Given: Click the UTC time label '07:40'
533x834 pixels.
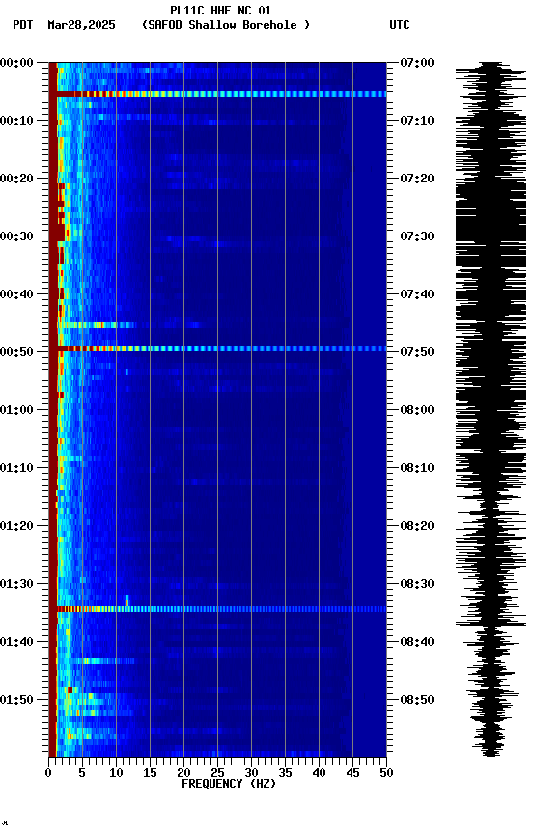Looking at the screenshot, I should (417, 294).
